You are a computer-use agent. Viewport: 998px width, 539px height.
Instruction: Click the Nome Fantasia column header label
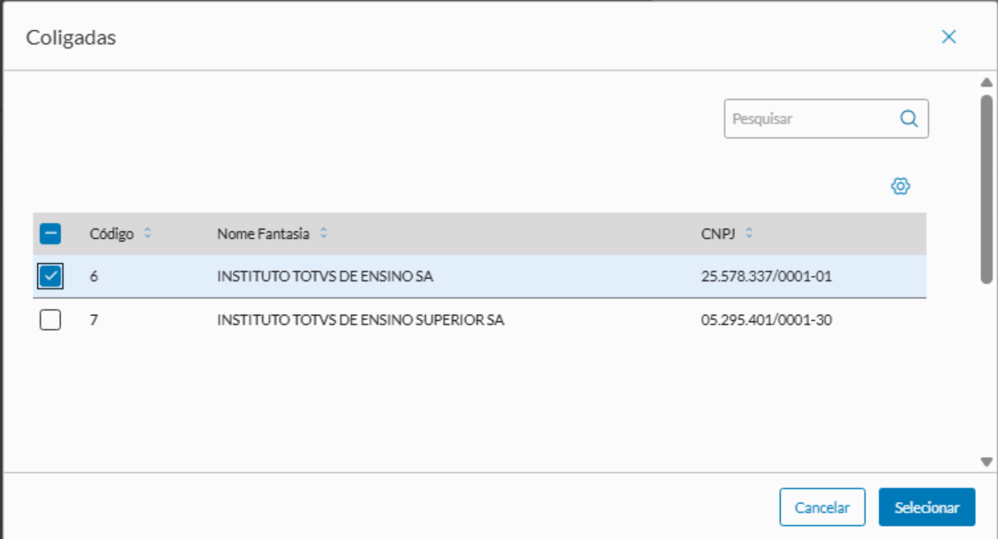[x=263, y=234]
